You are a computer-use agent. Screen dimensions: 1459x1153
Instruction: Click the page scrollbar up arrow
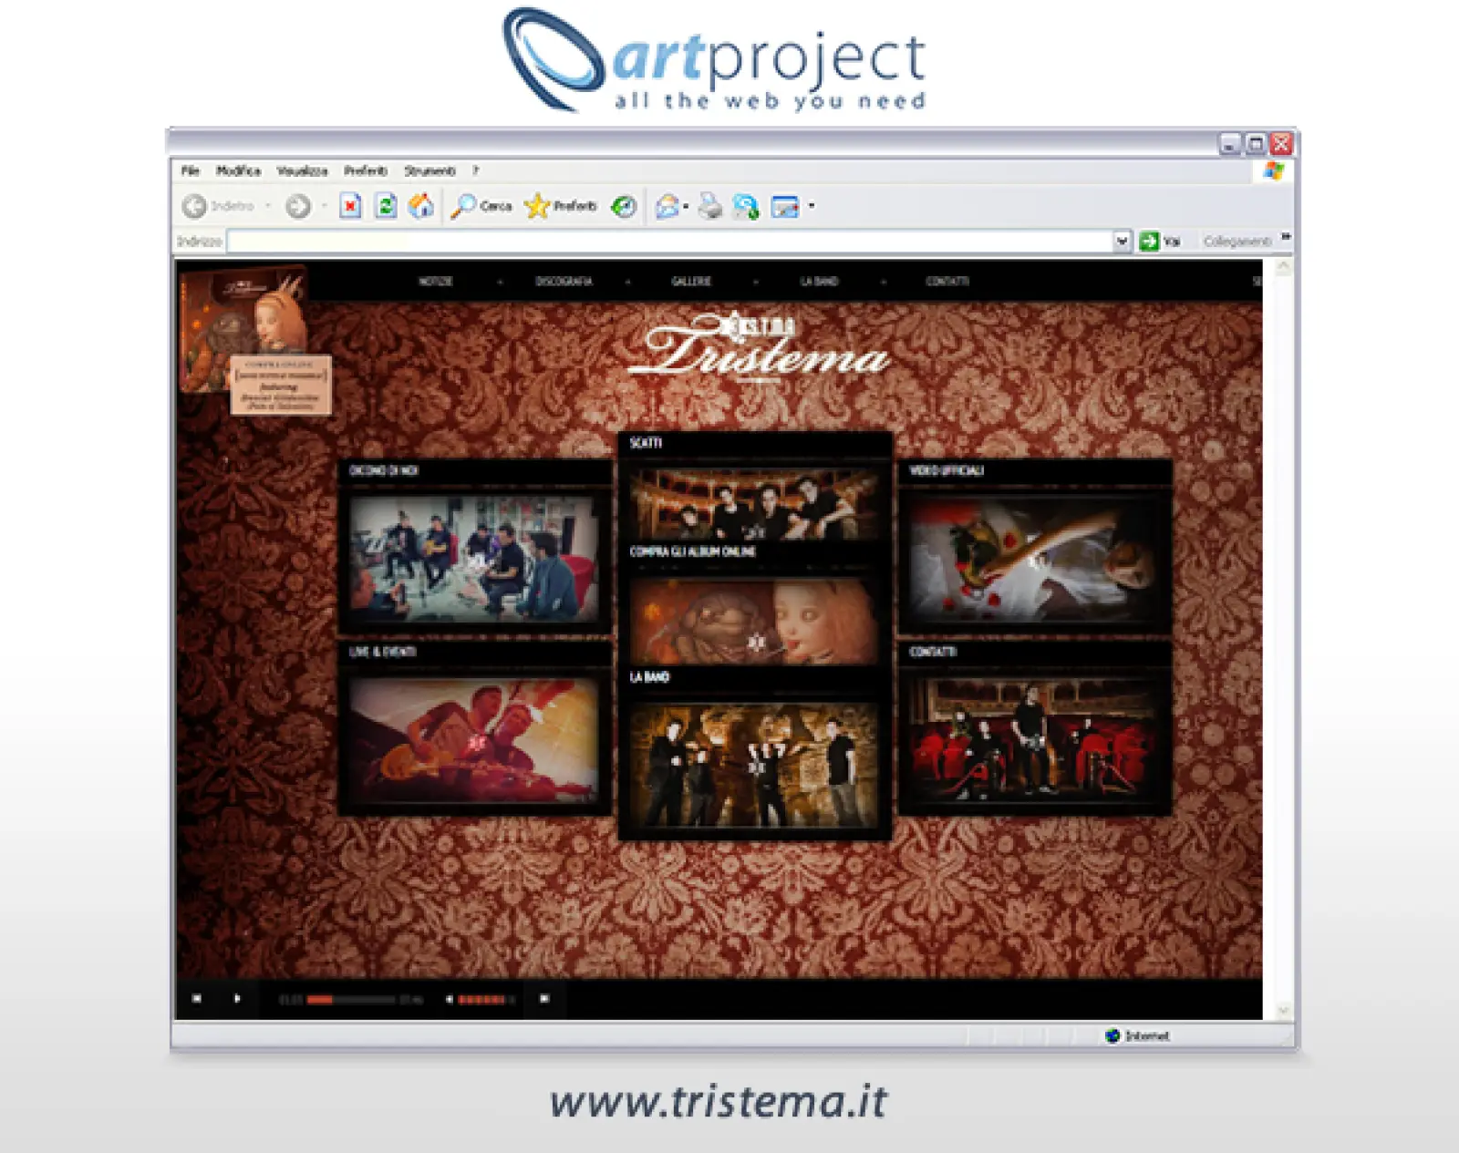click(1283, 268)
